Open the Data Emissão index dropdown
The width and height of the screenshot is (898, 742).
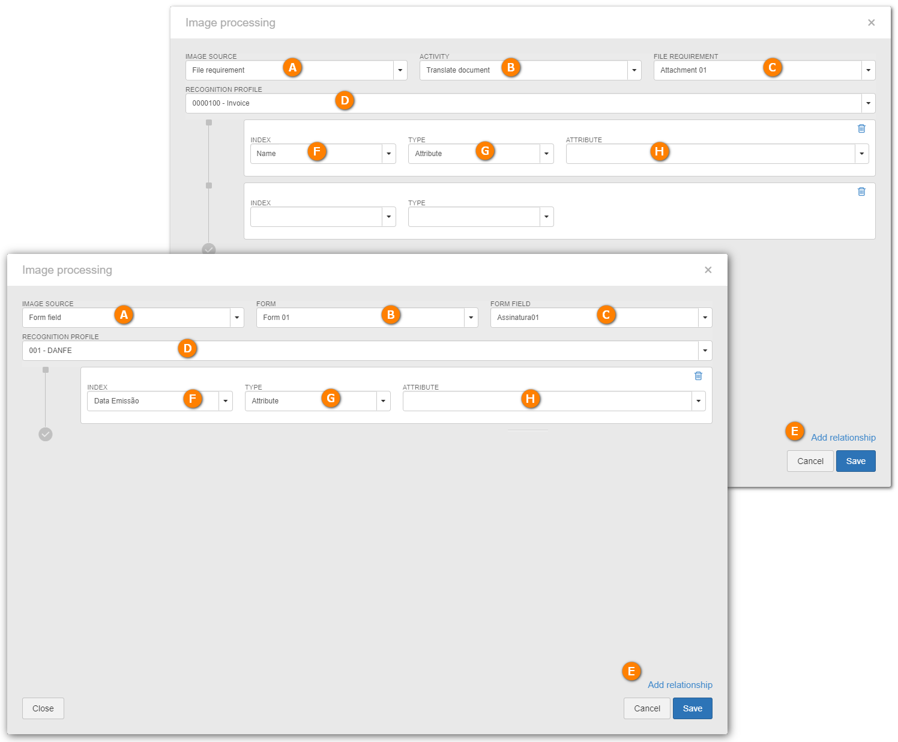coord(225,401)
